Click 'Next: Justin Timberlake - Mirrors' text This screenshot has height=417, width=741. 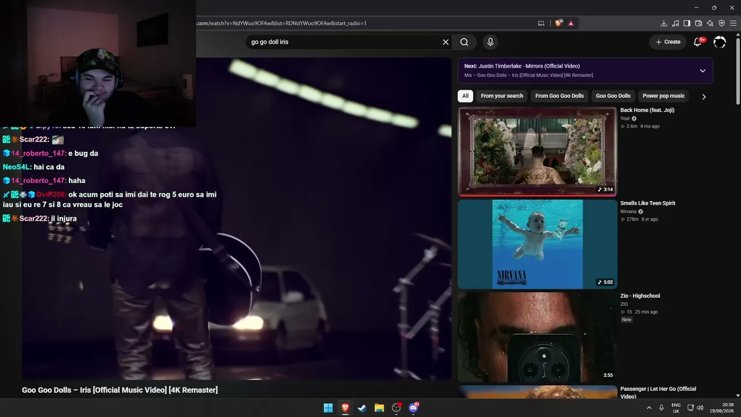click(x=522, y=66)
